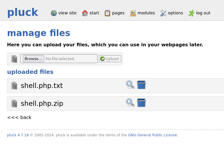View shell.php.zip with the magnifier icon
This screenshot has height=146, width=224.
pyautogui.click(x=130, y=103)
